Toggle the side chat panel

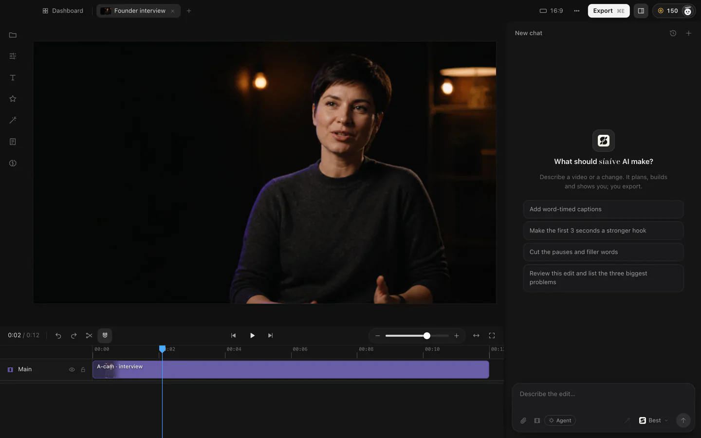tap(641, 11)
